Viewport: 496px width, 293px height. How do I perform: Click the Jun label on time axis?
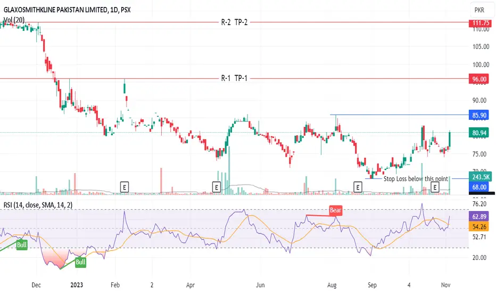click(260, 285)
